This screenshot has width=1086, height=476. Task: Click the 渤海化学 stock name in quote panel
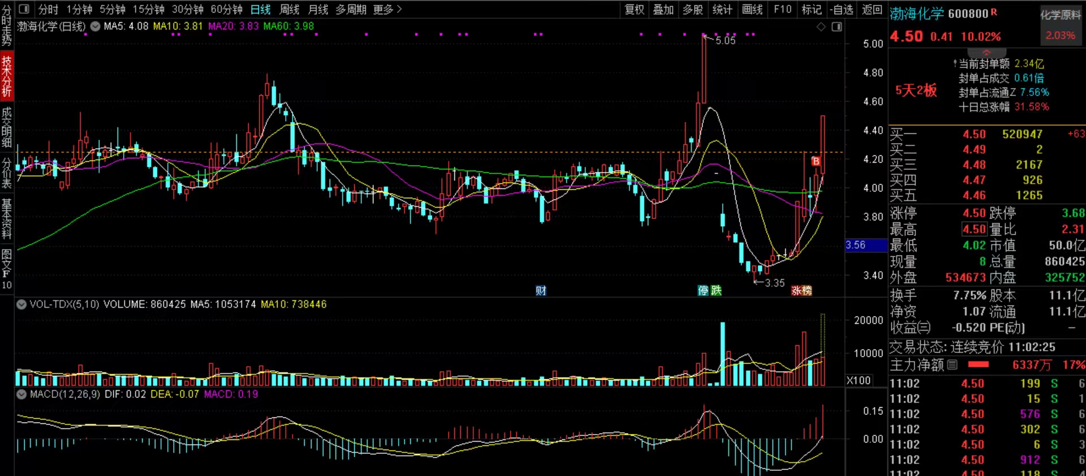pyautogui.click(x=917, y=14)
